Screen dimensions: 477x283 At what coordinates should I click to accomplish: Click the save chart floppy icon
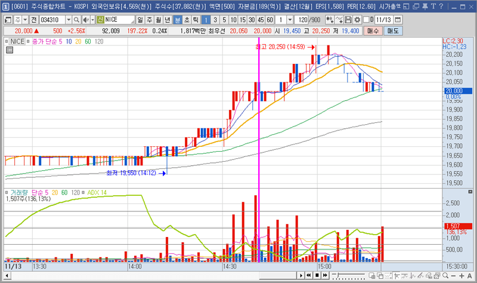tap(349, 20)
